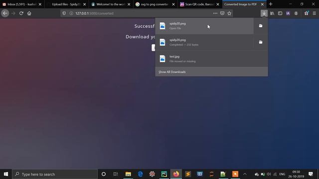
Task: Open volume control in system tray
Action: tap(269, 174)
